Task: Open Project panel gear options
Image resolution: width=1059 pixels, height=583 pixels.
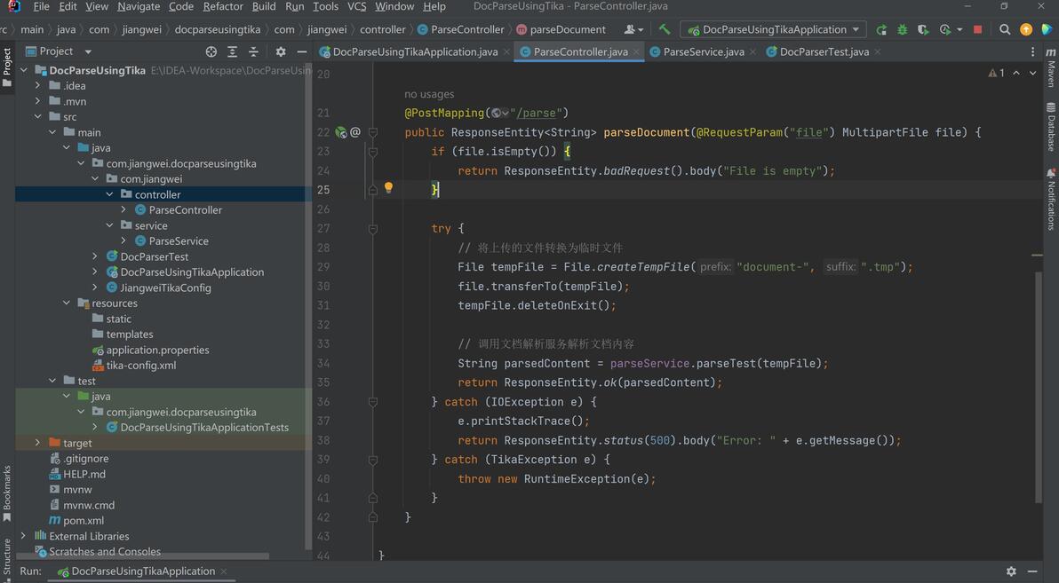Action: point(281,51)
